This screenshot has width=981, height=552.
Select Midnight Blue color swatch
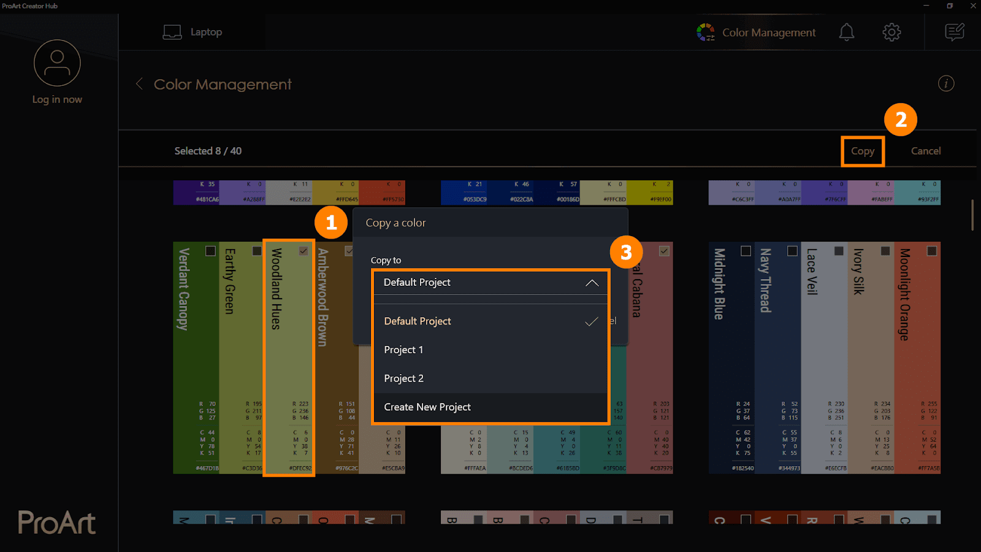click(731, 358)
